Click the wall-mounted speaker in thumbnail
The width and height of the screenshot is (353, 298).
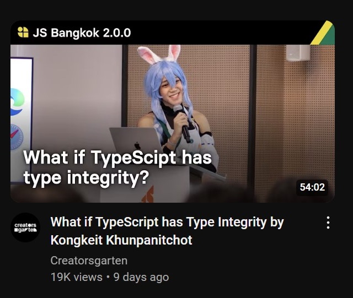tap(298, 53)
